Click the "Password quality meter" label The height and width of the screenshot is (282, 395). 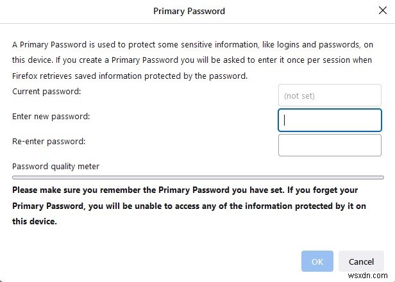click(56, 167)
